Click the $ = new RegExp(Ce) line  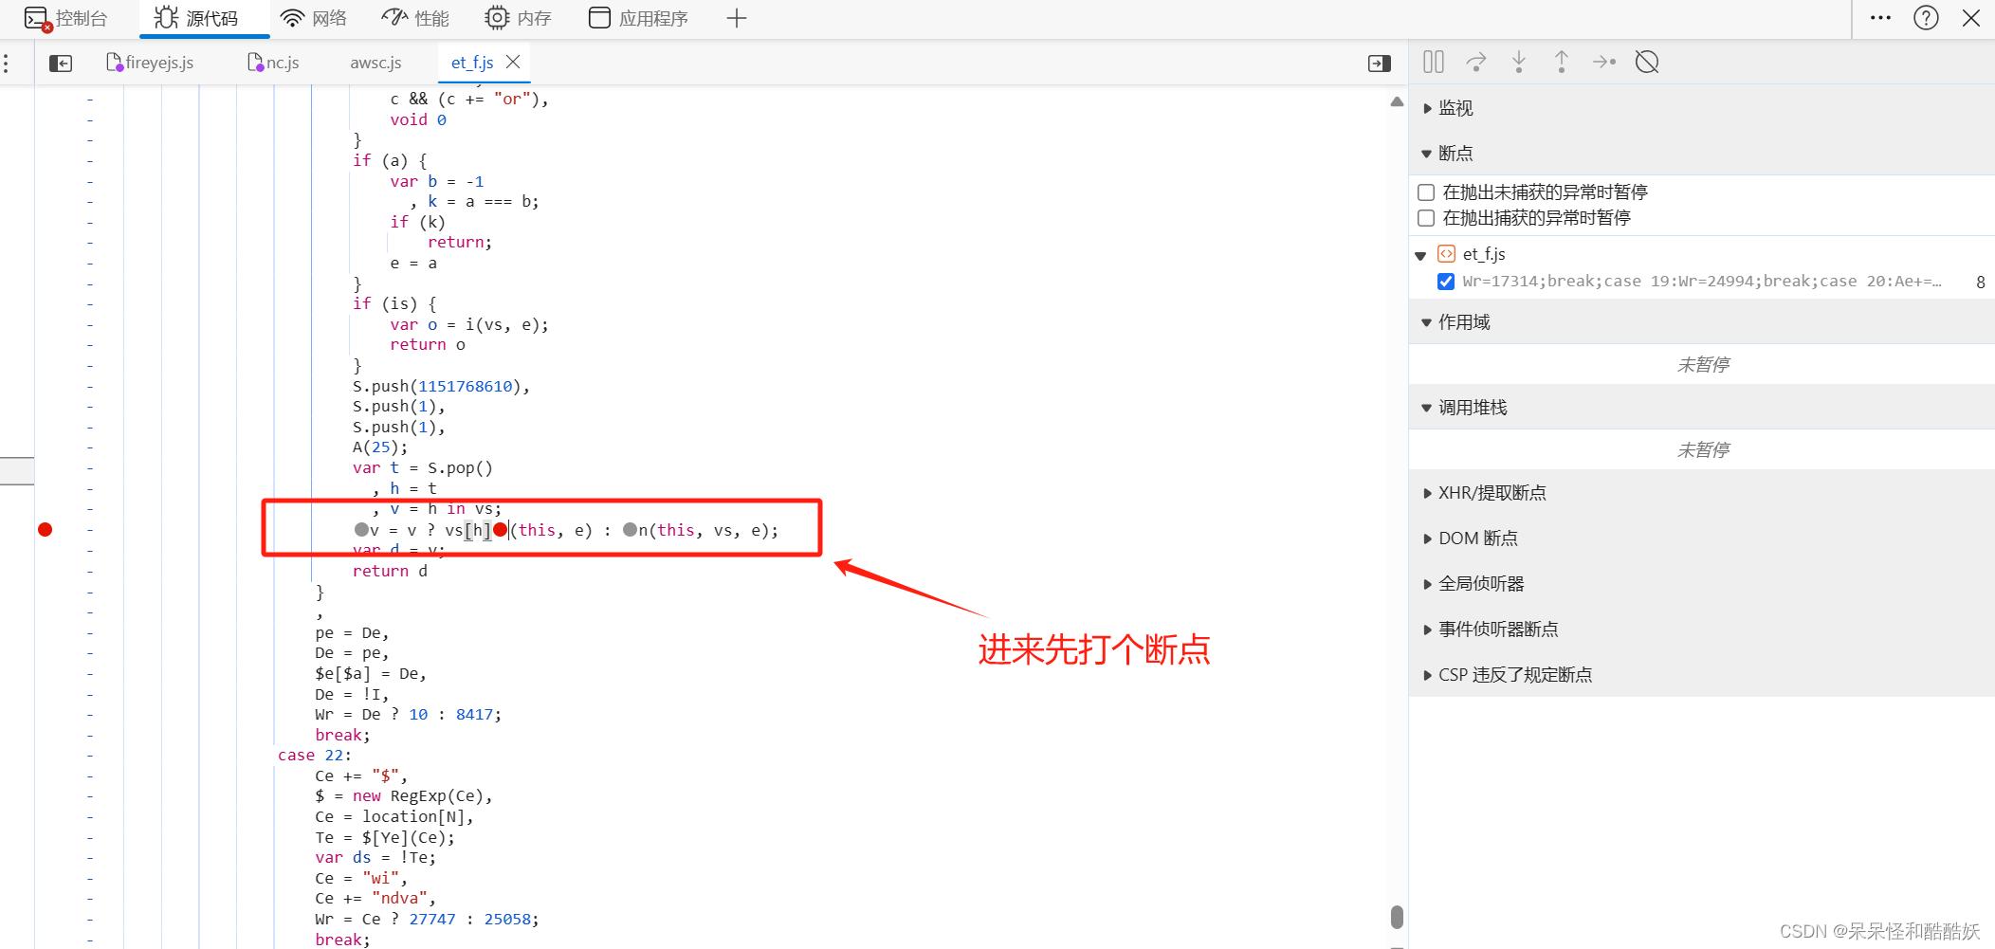coord(404,795)
